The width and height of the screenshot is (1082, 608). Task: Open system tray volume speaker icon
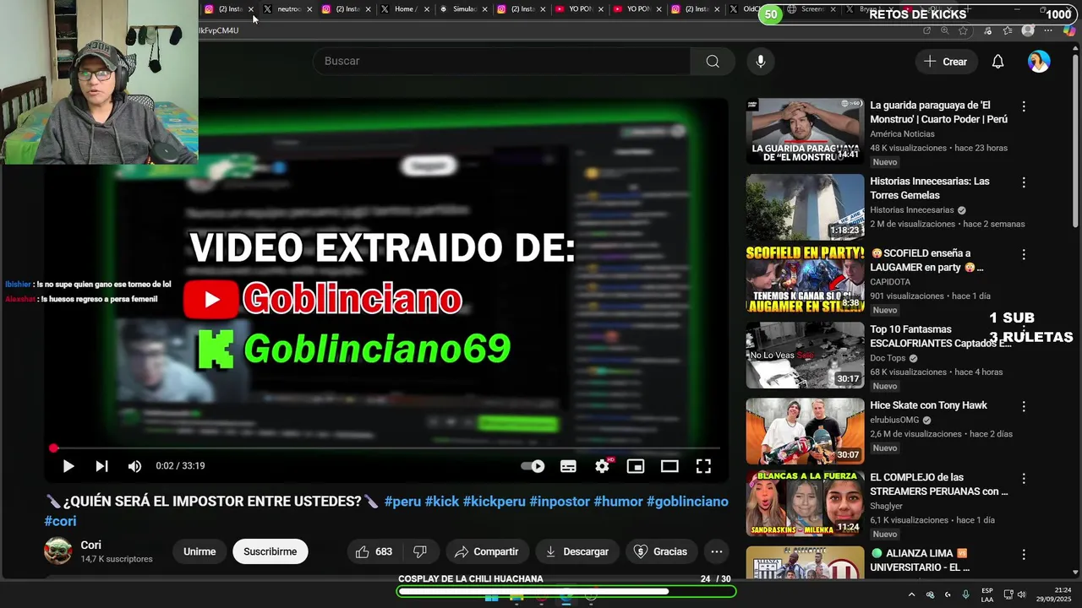(1020, 594)
